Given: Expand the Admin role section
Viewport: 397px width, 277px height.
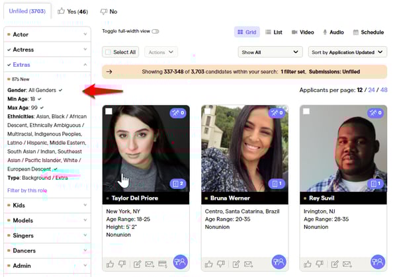Looking at the screenshot, I should (48, 266).
